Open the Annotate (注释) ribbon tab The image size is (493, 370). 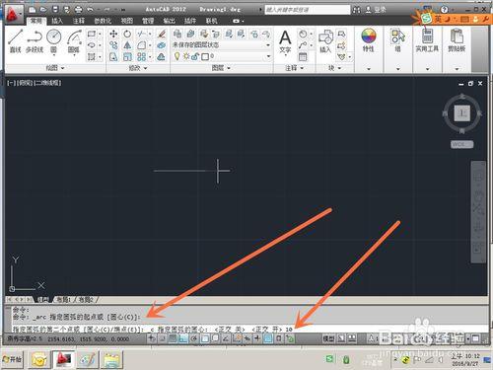(x=79, y=21)
